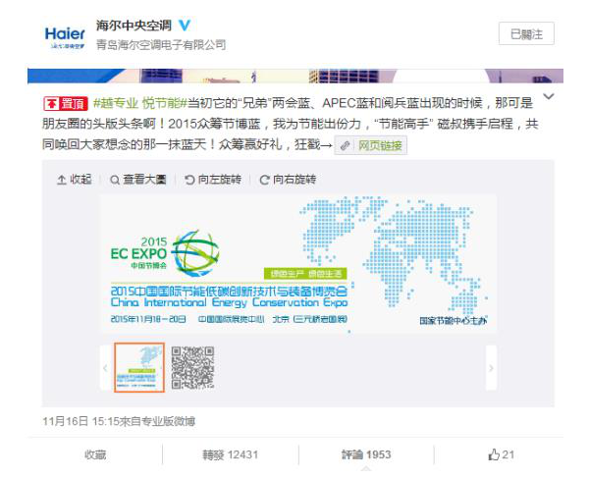This screenshot has height=479, width=589.
Task: Rotate image right with 向右旋转
Action: click(288, 180)
